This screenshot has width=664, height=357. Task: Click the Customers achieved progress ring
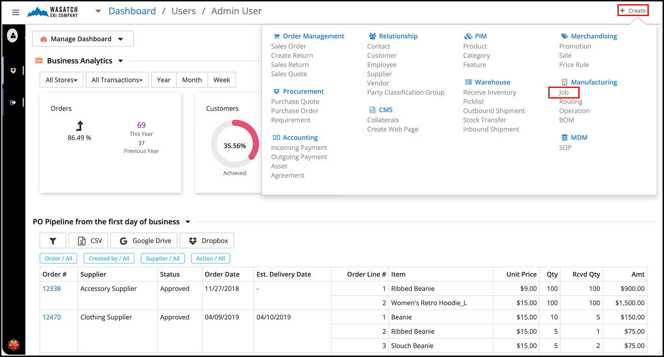click(x=234, y=145)
